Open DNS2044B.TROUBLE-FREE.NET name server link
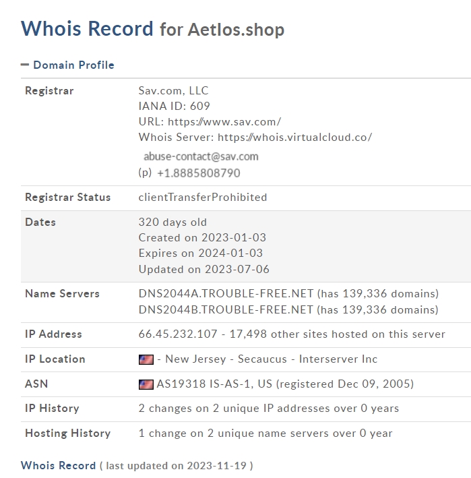 click(x=226, y=309)
